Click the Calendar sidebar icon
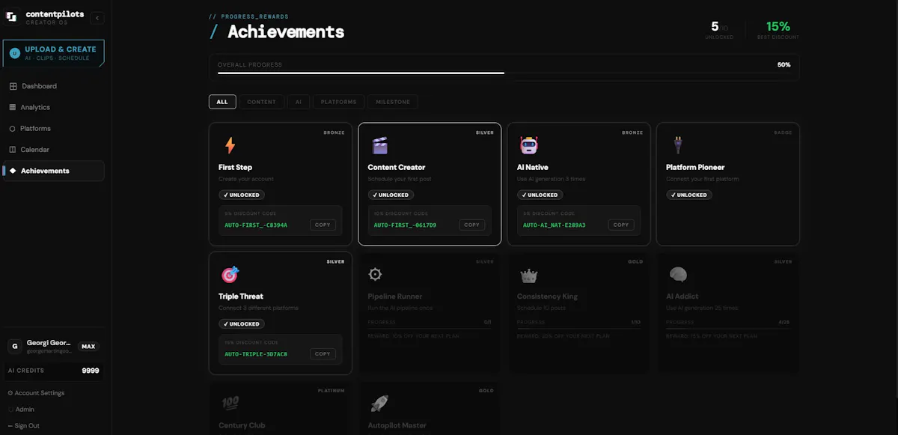Screen dimensions: 898x435 tap(13, 150)
